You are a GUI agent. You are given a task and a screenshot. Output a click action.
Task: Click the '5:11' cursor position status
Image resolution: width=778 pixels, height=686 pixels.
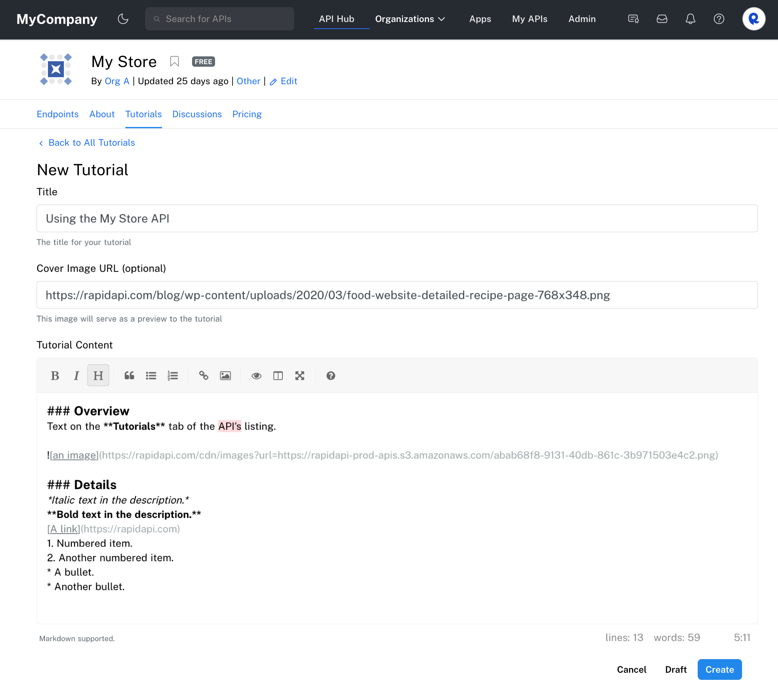pyautogui.click(x=742, y=638)
